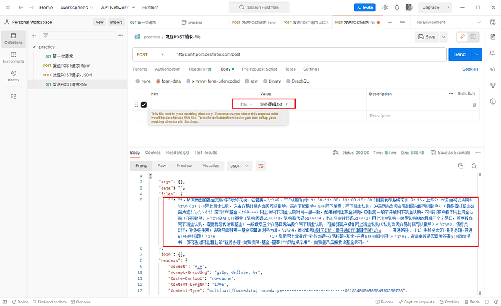Click the Save button
The image size is (501, 306).
(x=427, y=37)
